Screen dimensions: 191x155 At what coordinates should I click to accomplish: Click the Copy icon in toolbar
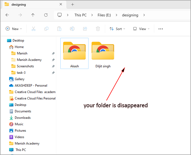click(x=46, y=29)
